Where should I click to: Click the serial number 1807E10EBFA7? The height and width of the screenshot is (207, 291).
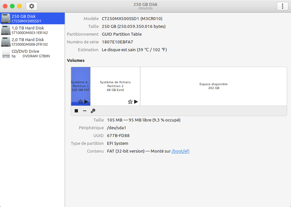[x=117, y=42]
